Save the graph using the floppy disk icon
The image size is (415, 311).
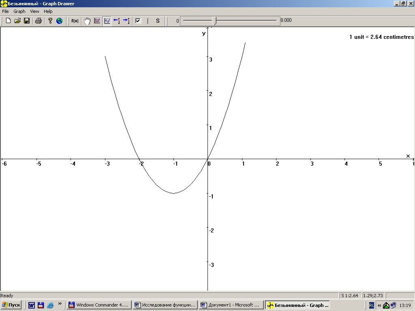point(27,21)
